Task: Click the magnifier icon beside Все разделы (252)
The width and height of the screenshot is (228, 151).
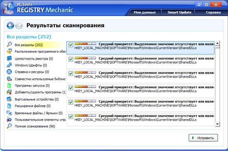Action: click(x=9, y=45)
